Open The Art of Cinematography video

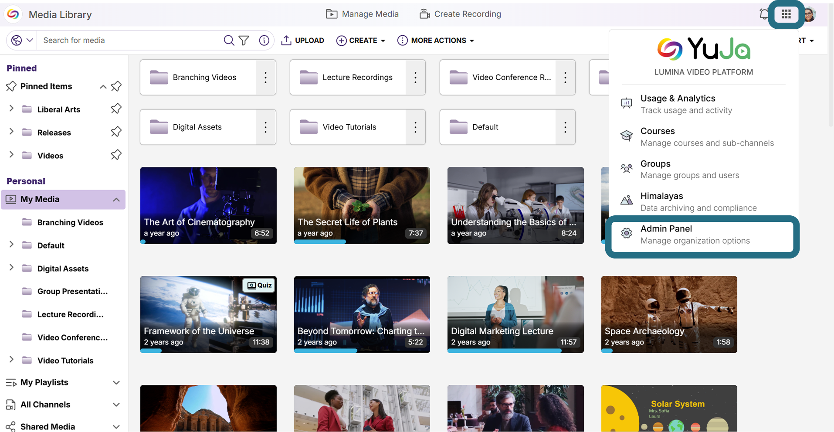coord(208,205)
